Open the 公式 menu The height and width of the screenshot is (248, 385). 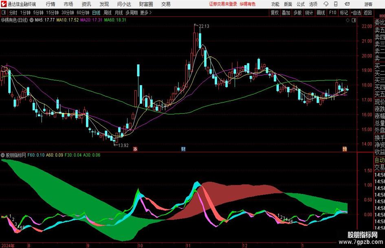[x=301, y=4]
